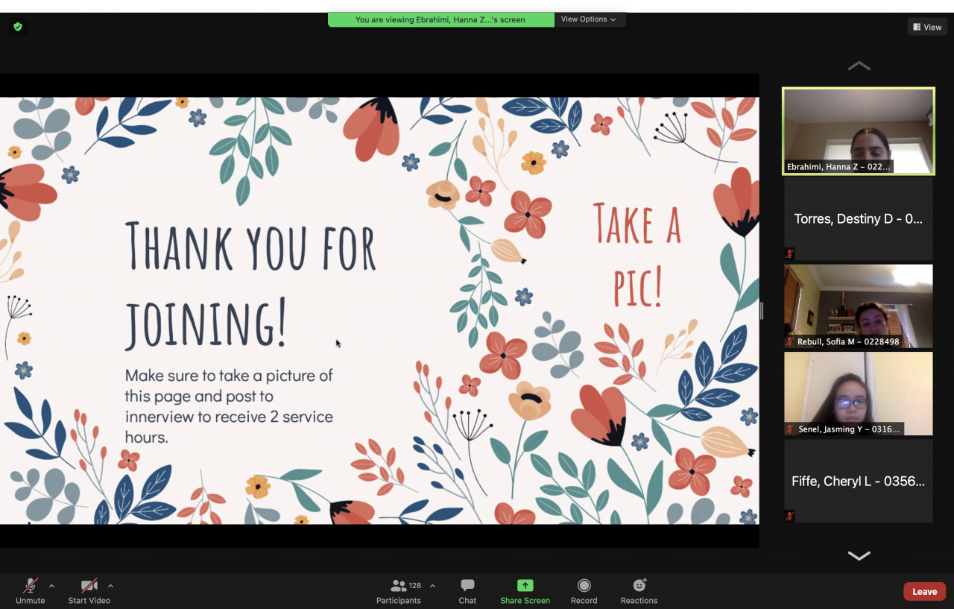
Task: Open the View Options dropdown
Action: 589,19
